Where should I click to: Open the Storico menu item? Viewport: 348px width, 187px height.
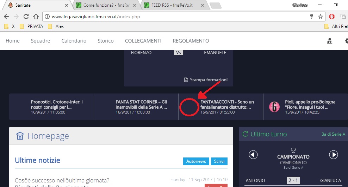click(x=106, y=41)
